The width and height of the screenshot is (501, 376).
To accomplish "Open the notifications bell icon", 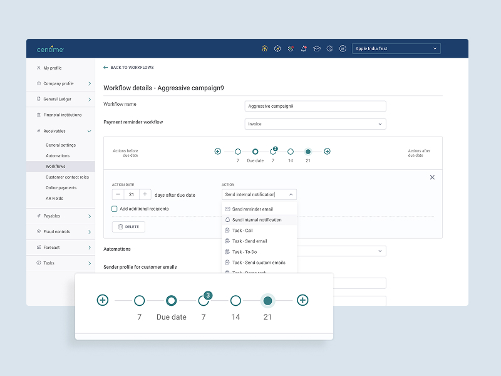I will [304, 49].
